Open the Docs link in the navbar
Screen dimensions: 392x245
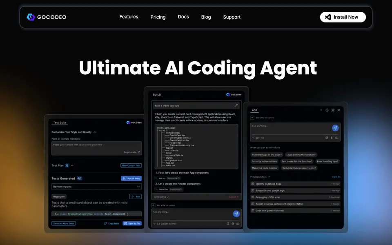pyautogui.click(x=183, y=17)
